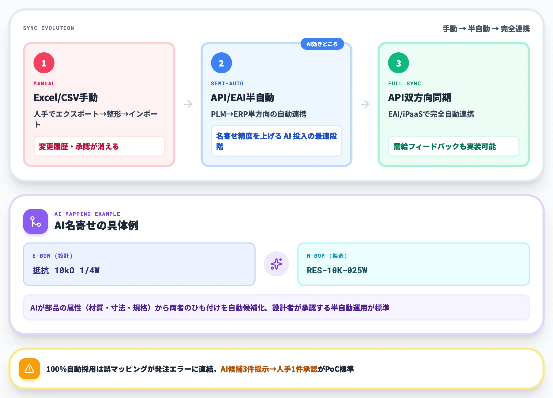Click the AI MAPPING EXAMPLE label

pos(87,214)
